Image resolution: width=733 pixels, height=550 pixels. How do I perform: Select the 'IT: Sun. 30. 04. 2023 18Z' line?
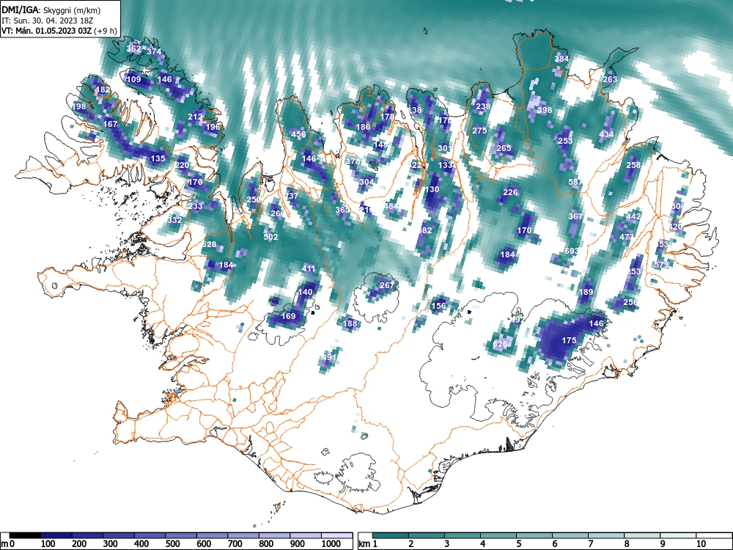coord(47,21)
